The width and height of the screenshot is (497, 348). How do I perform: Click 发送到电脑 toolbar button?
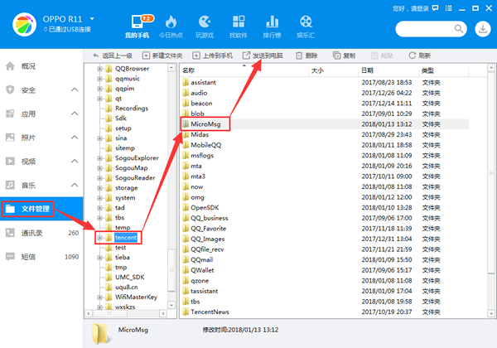point(263,56)
